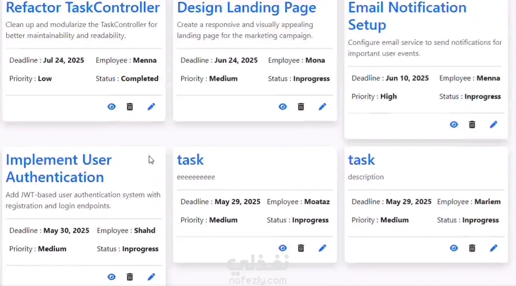This screenshot has height=286, width=516.
Task: Open the Implement User Authentication title
Action: [58, 168]
